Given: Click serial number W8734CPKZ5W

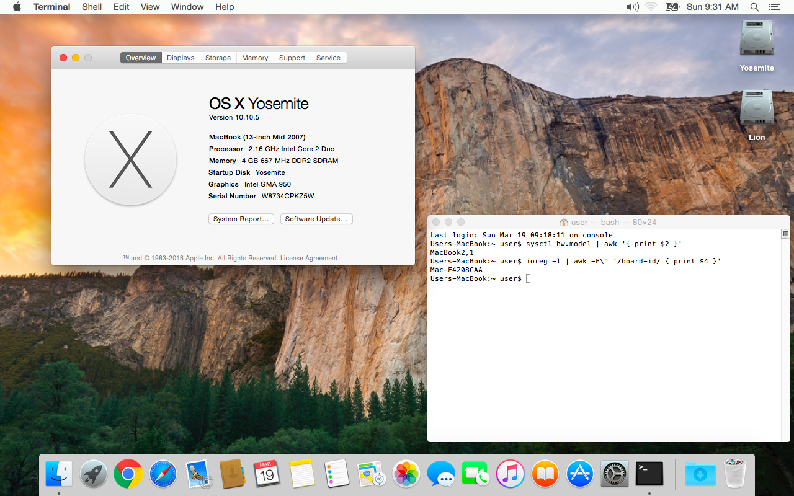Looking at the screenshot, I should pyautogui.click(x=288, y=196).
